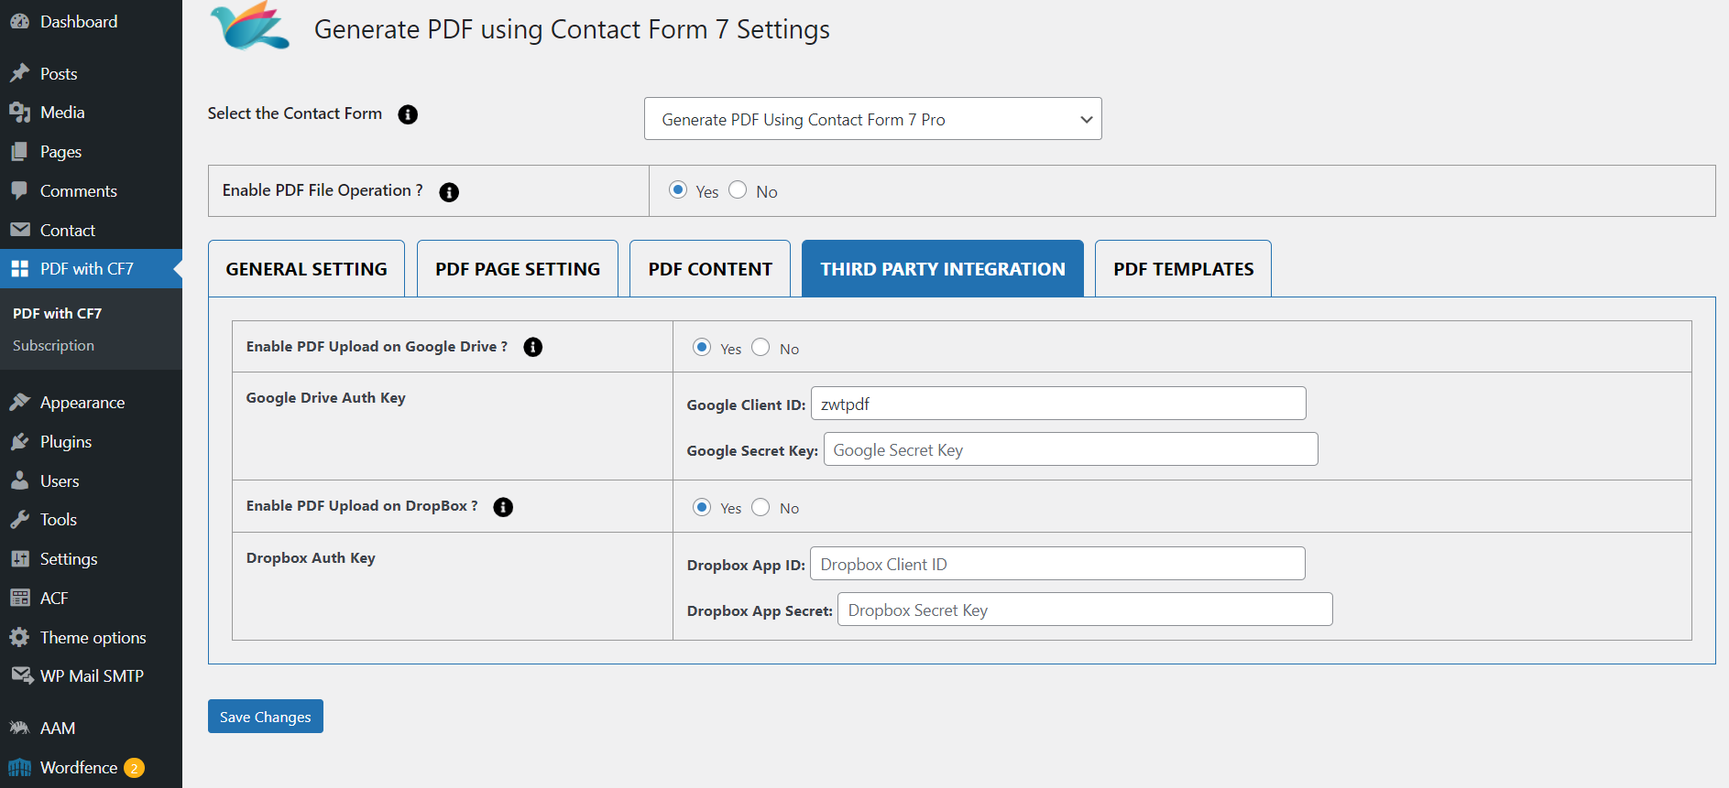
Task: Open the General Setting tab
Action: point(306,269)
